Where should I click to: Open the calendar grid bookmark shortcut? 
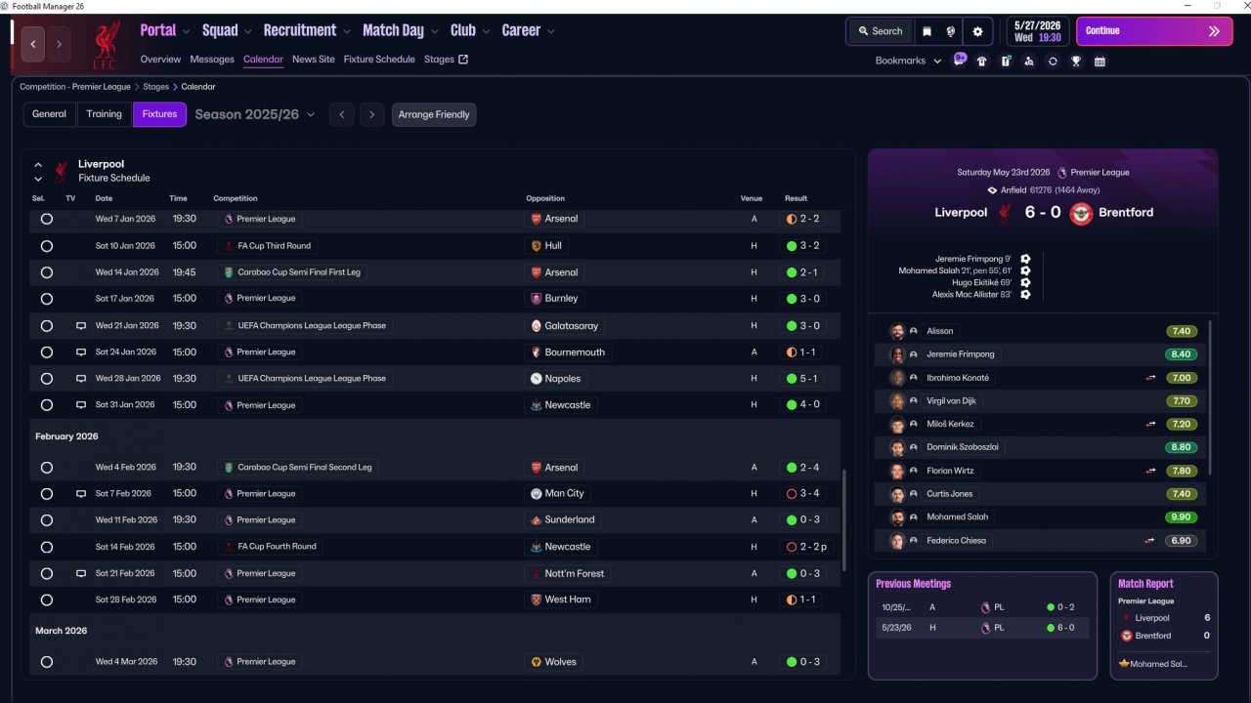pyautogui.click(x=1100, y=61)
